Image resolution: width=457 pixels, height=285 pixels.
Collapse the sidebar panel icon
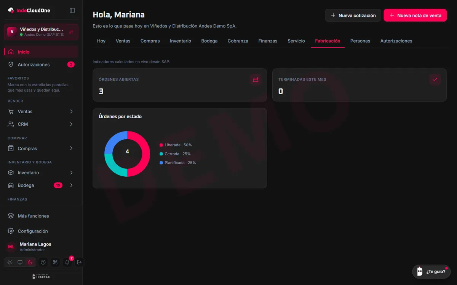[72, 11]
